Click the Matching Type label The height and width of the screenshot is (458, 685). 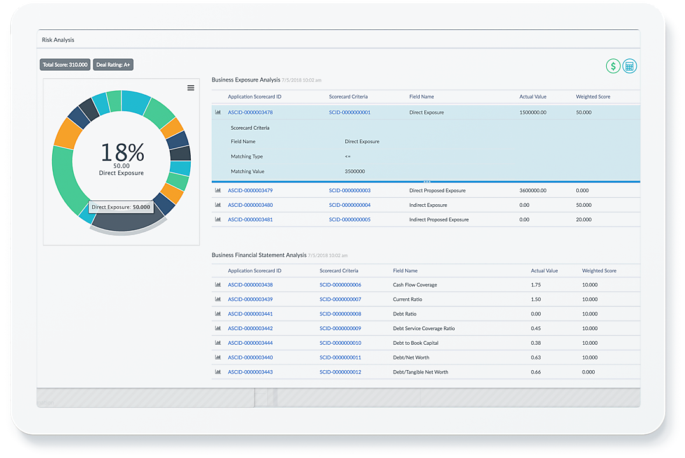(247, 156)
